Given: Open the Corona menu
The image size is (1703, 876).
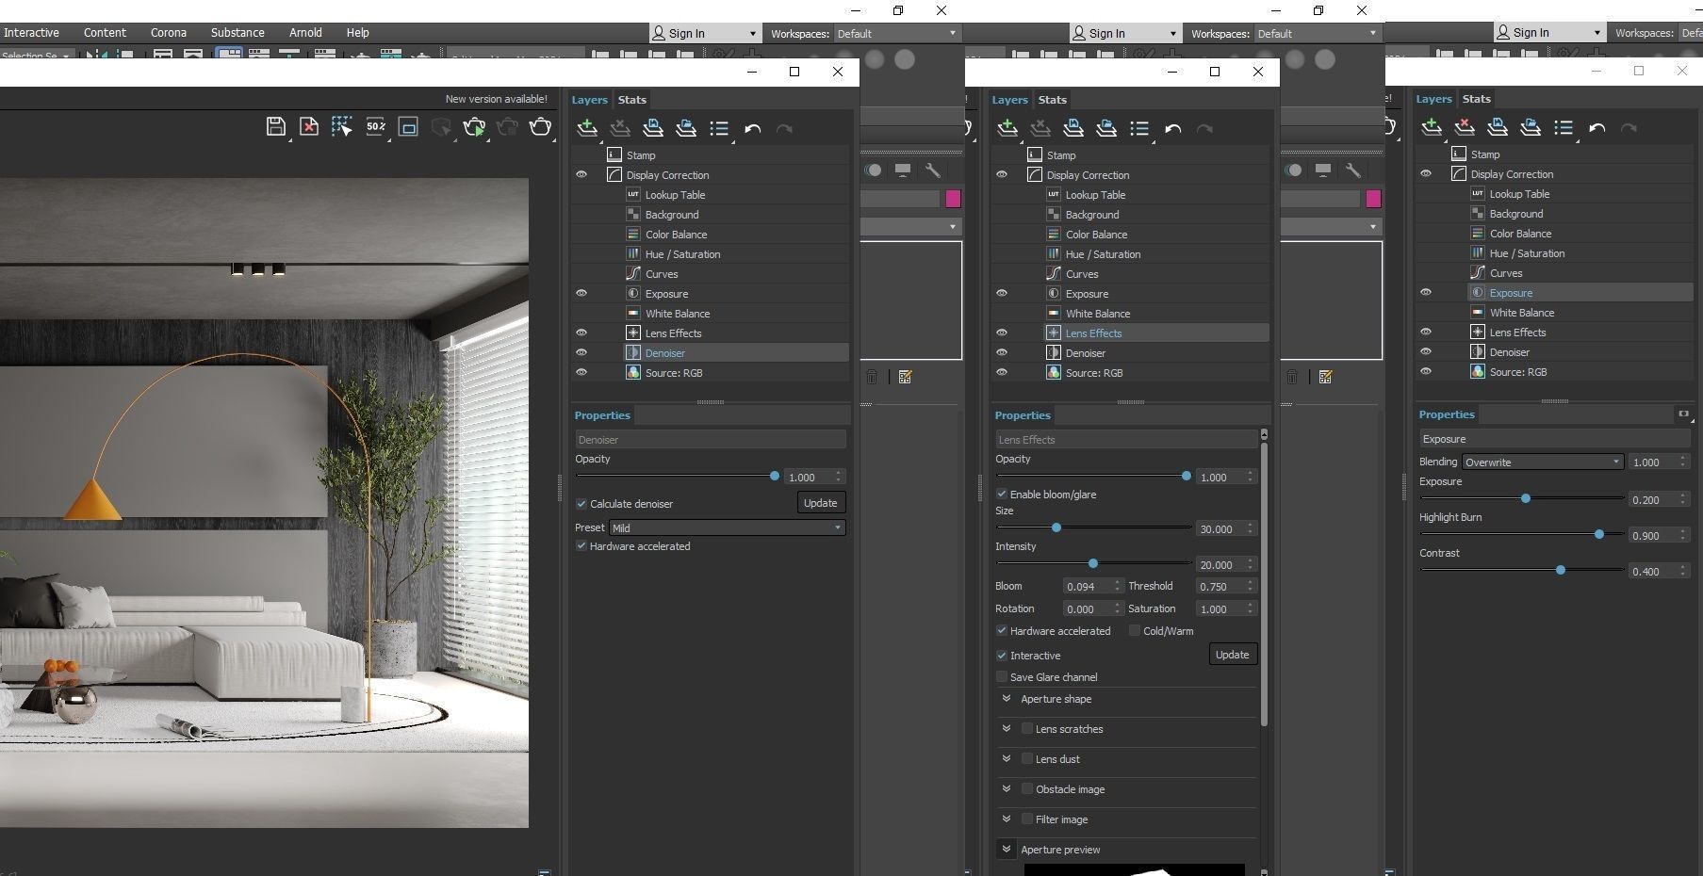Looking at the screenshot, I should [x=169, y=32].
